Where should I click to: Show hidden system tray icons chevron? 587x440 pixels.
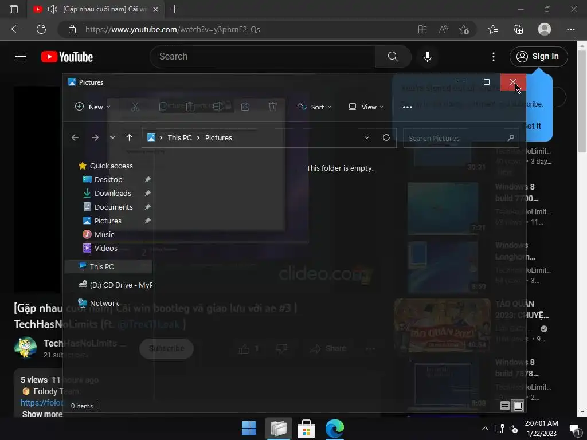tap(485, 429)
